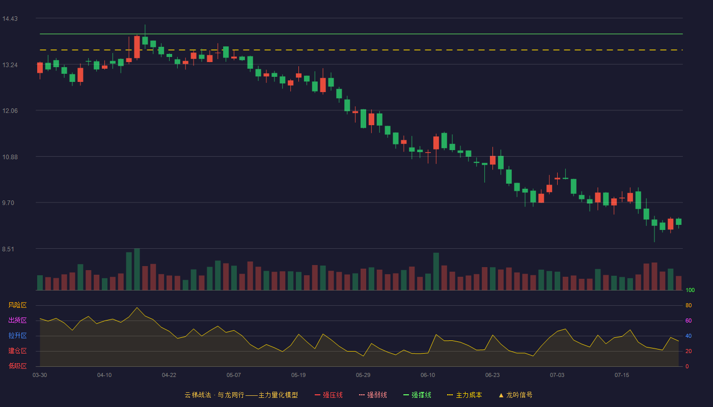Screen dimensions: 713x407
Task: Click the 13.24 price axis label
Action: (x=10, y=65)
